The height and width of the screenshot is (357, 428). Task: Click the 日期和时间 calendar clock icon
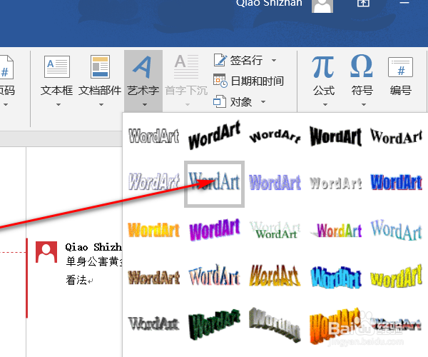(x=220, y=81)
